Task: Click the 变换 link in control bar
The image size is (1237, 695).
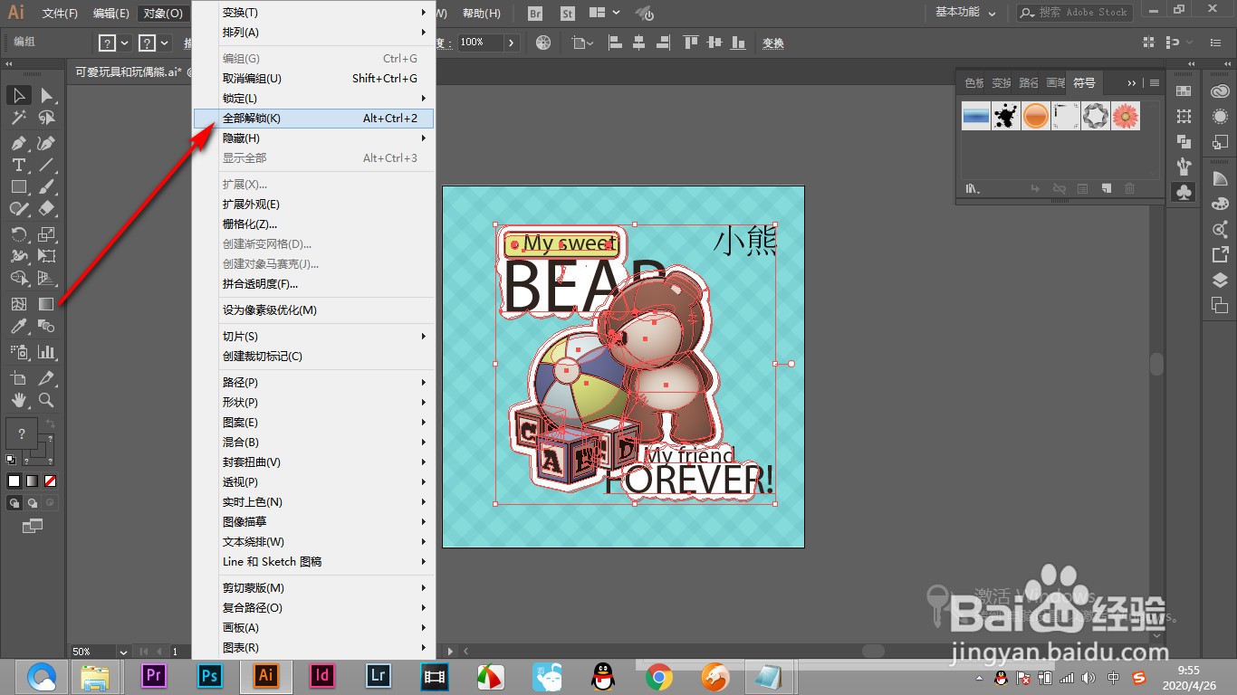Action: [772, 43]
